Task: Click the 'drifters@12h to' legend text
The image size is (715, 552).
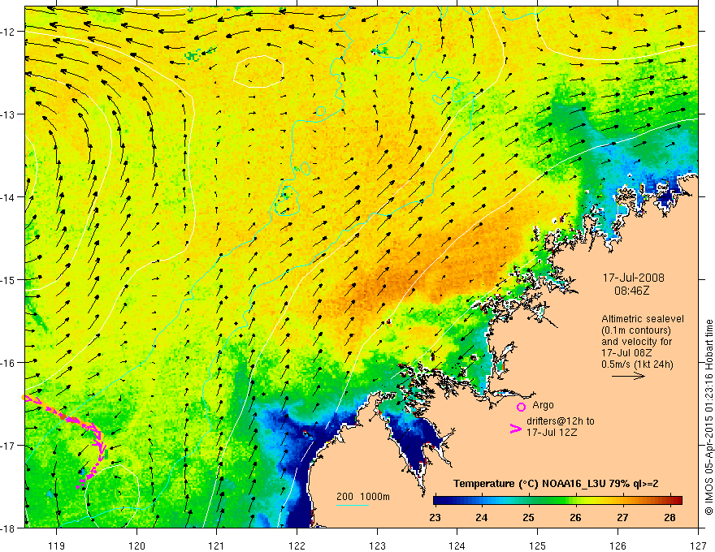Action: 561,421
